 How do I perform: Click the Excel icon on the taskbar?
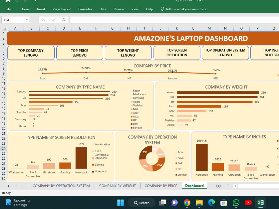click(x=260, y=203)
